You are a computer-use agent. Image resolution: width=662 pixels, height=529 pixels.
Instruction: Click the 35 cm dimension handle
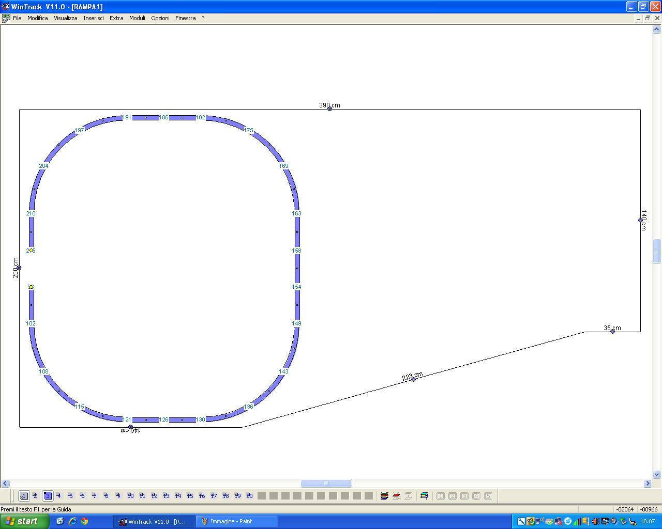(x=612, y=331)
